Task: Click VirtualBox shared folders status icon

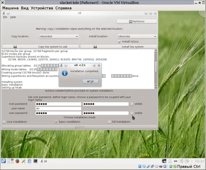Action: coord(156,166)
